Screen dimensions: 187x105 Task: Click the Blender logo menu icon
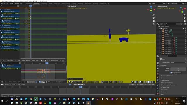[2, 3]
